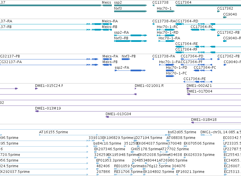Open the Hsc70-1-RD transcript label
This screenshot has width=241, height=176.
coord(168,33)
